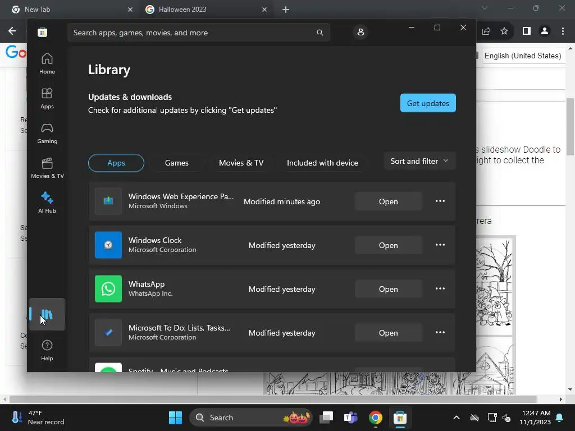Click Windows Clock app icon
The height and width of the screenshot is (431, 575).
[108, 245]
